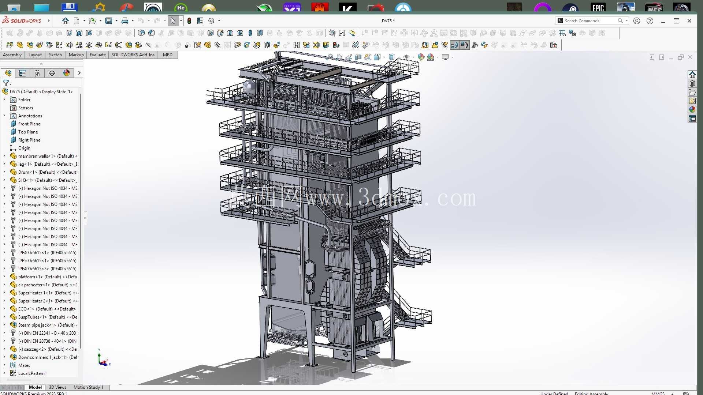This screenshot has height=395, width=703.
Task: Open the SOLIDWORKS Home welcome icon
Action: click(x=66, y=21)
